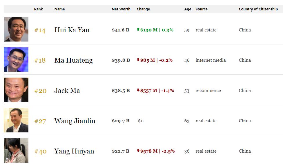Open the photo thumbnail in the rank #40 row
Viewport: 283px width, 165px height.
(x=16, y=150)
